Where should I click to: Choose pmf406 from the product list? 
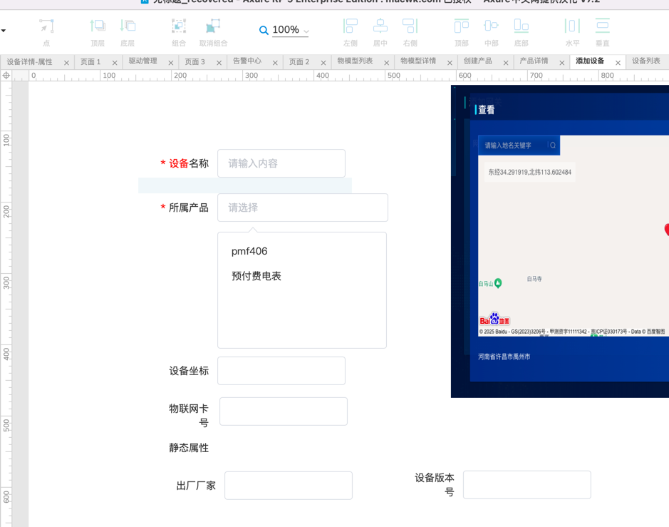click(249, 252)
